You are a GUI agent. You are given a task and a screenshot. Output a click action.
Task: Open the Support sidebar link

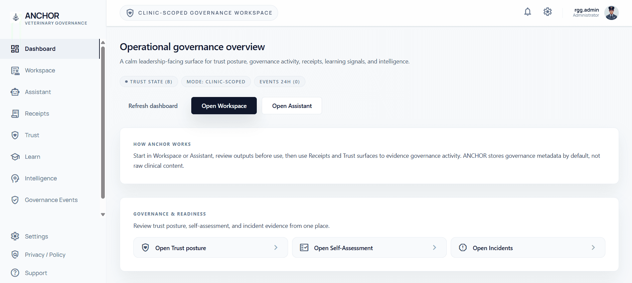click(36, 273)
